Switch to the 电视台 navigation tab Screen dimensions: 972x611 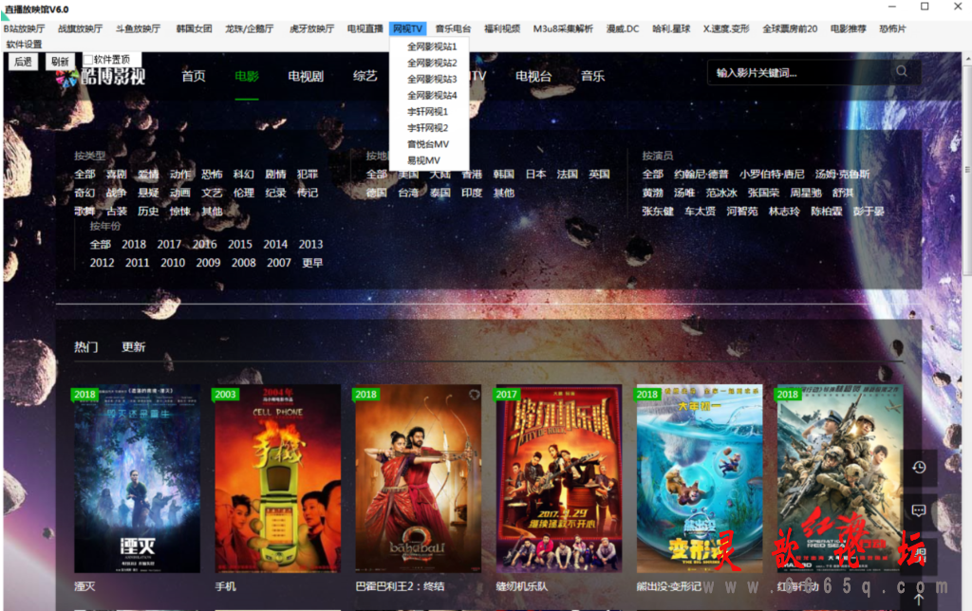pos(533,76)
